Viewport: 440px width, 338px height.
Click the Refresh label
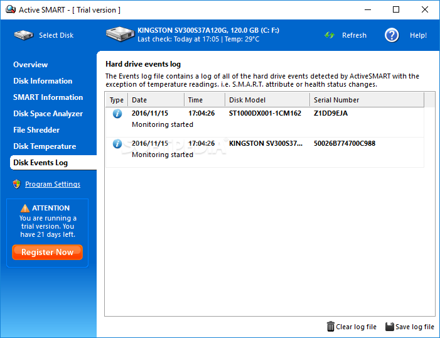point(354,35)
